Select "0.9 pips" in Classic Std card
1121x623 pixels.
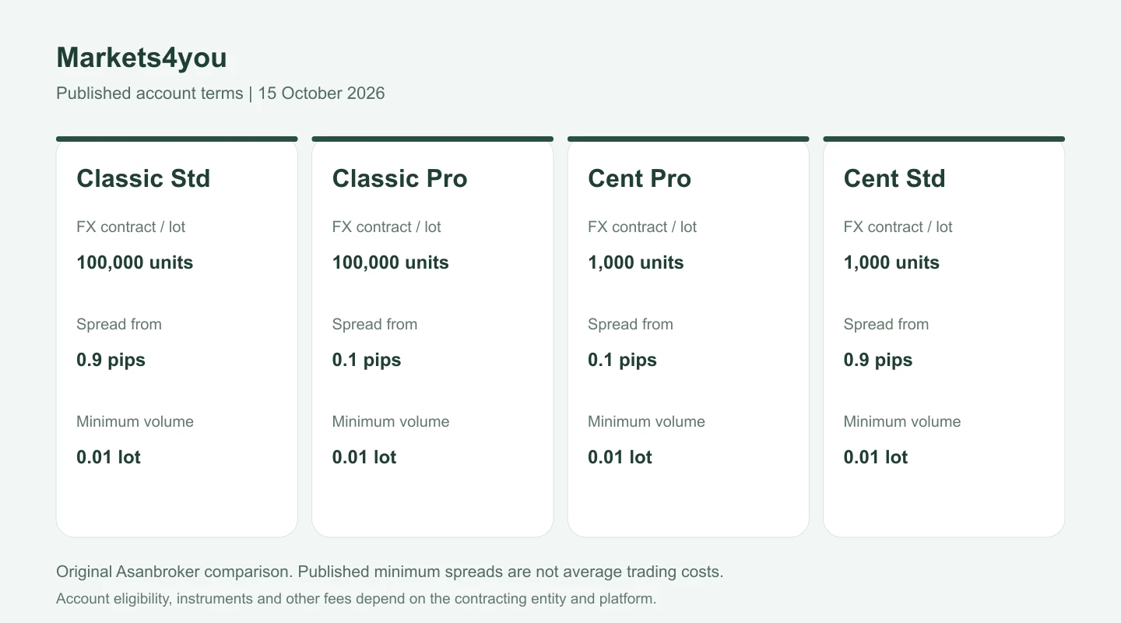point(111,360)
